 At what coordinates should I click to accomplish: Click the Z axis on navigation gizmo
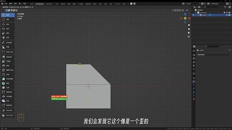tap(185, 14)
